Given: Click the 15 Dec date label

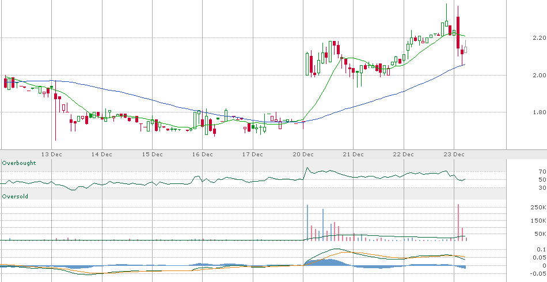Looking at the screenshot, I should tap(152, 155).
